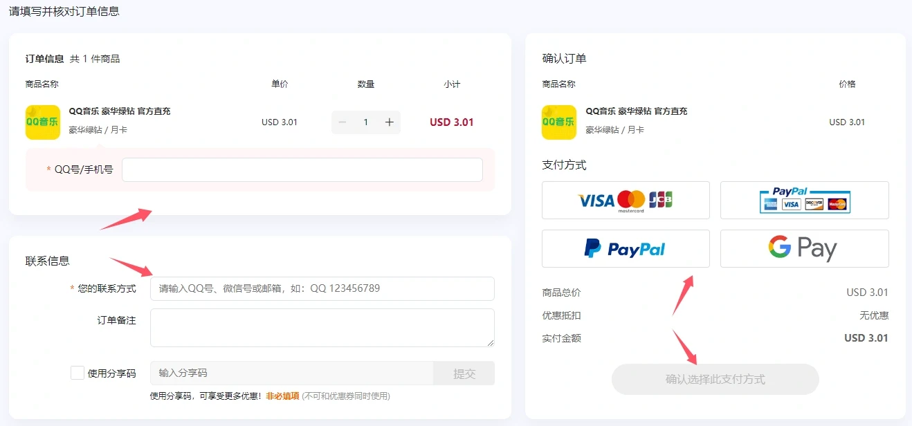Viewport: 912px width, 426px height.
Task: Choose Google Pay as payment method
Action: coord(804,249)
